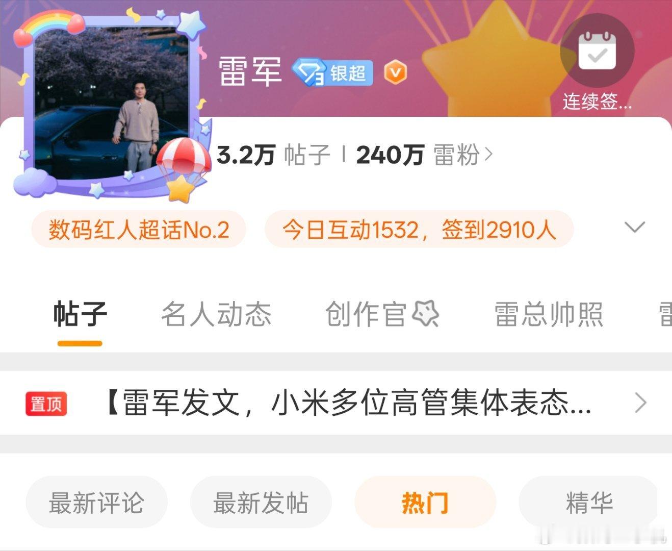Open pinned post via right chevron
This screenshot has height=551, width=672.
point(640,403)
